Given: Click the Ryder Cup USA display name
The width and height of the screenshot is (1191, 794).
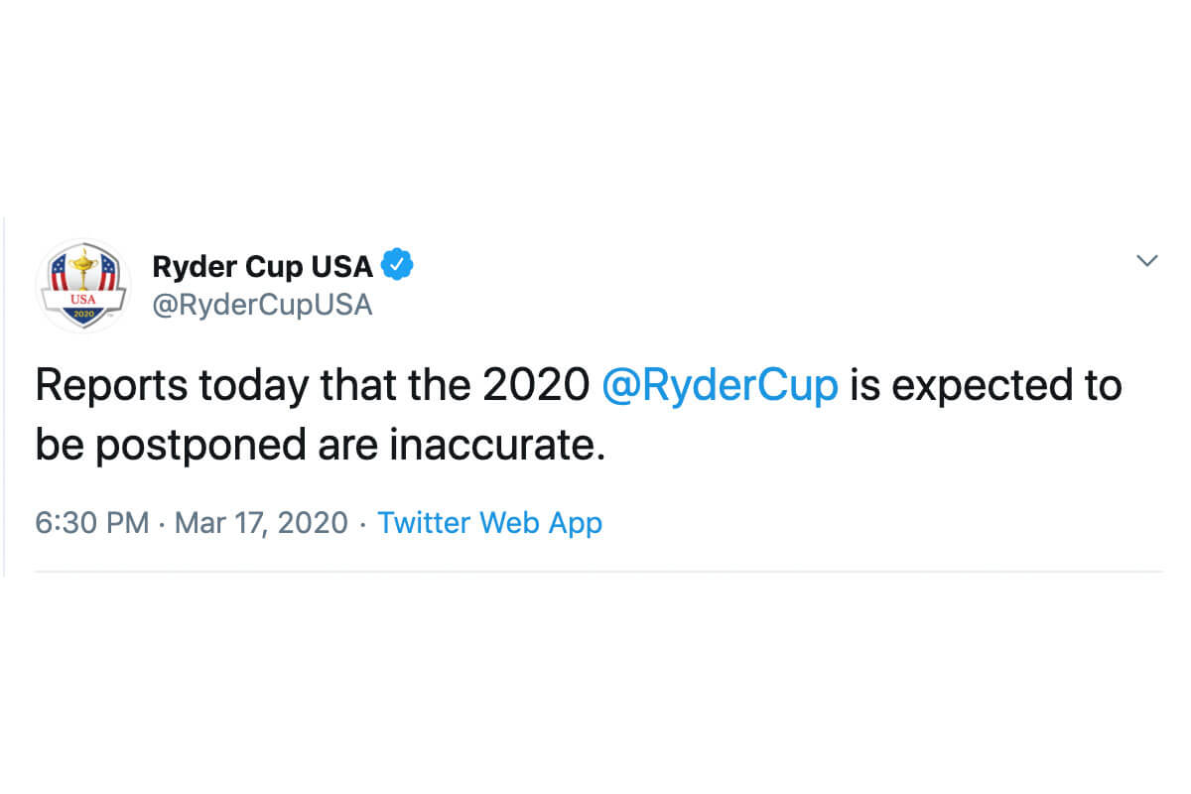Looking at the screenshot, I should pyautogui.click(x=262, y=265).
